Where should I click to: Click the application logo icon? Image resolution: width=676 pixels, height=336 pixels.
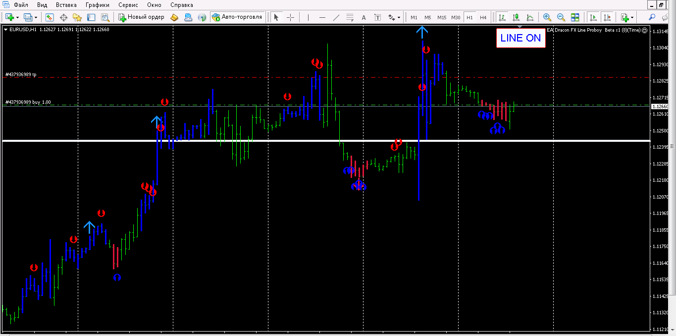click(x=6, y=5)
